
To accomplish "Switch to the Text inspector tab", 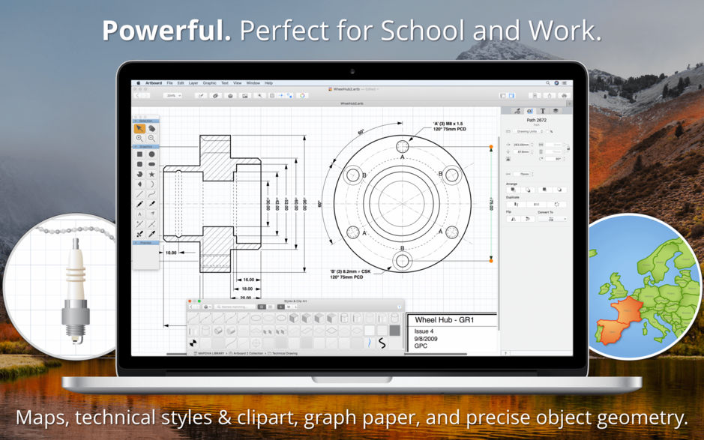I will pyautogui.click(x=542, y=111).
